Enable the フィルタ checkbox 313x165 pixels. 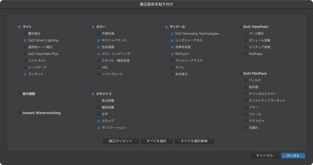coord(246,80)
